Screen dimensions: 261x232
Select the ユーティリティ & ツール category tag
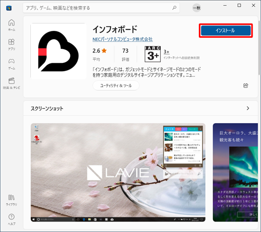click(x=116, y=85)
